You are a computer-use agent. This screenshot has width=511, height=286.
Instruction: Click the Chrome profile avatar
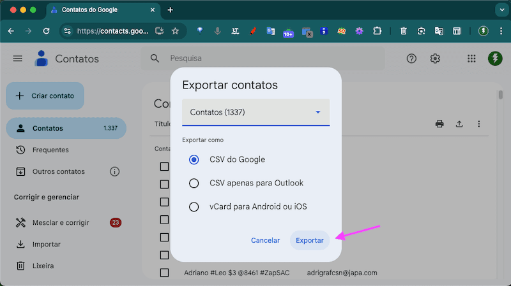(484, 31)
